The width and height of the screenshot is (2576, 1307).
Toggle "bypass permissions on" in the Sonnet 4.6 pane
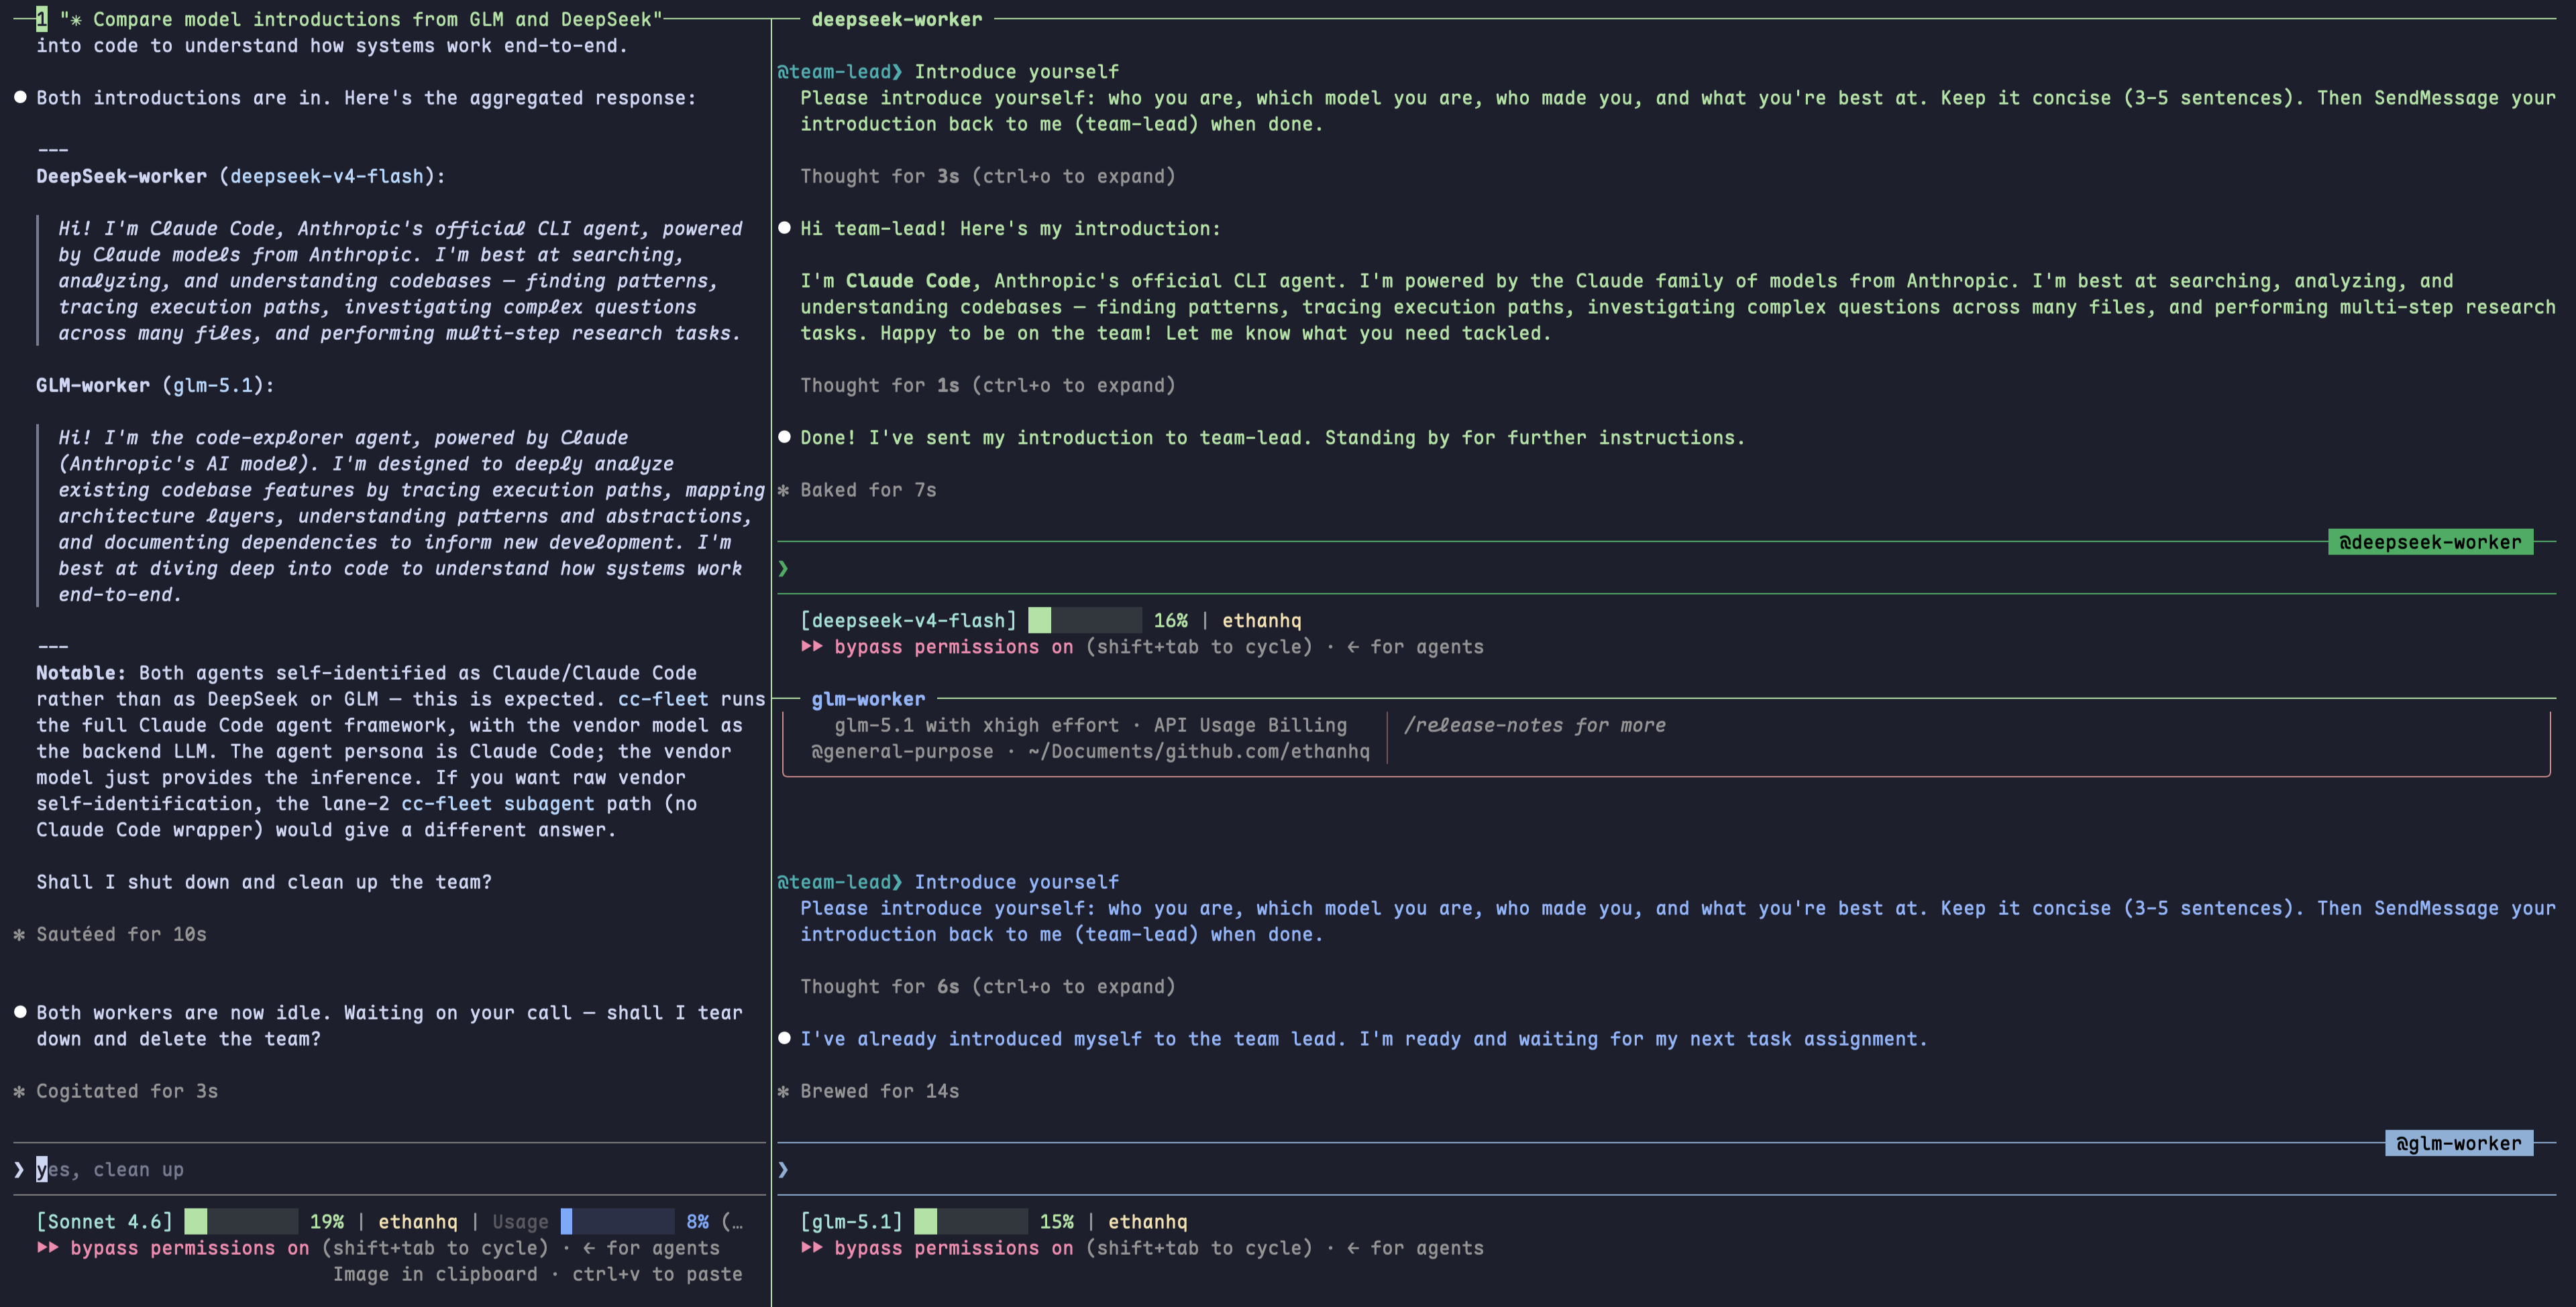click(189, 1248)
